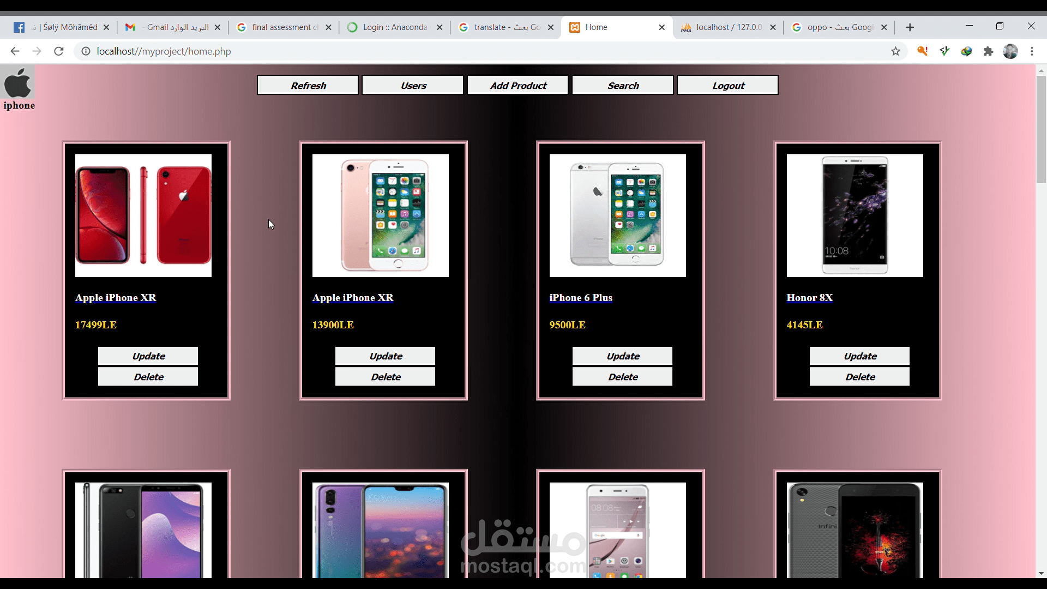The height and width of the screenshot is (589, 1047).
Task: Update the Honor 8X product
Action: 859,356
